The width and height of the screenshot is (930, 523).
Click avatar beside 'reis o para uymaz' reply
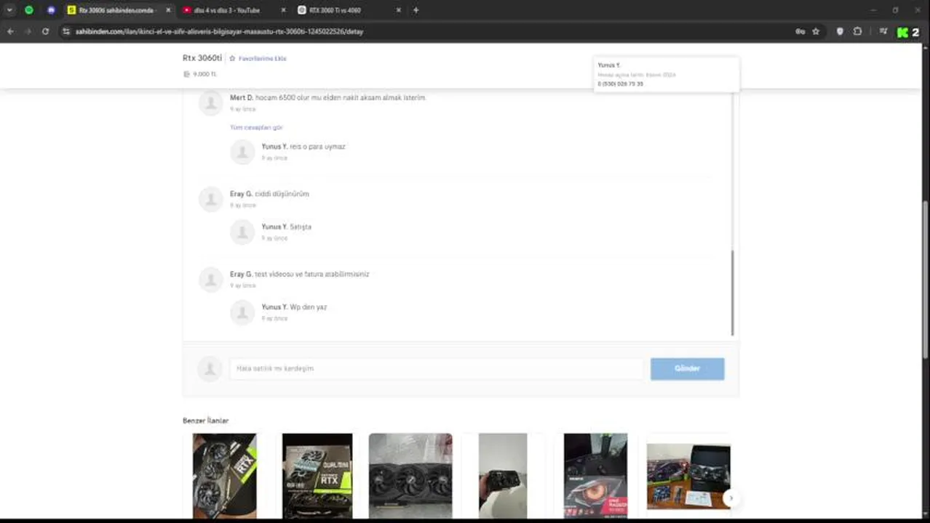[x=242, y=152]
